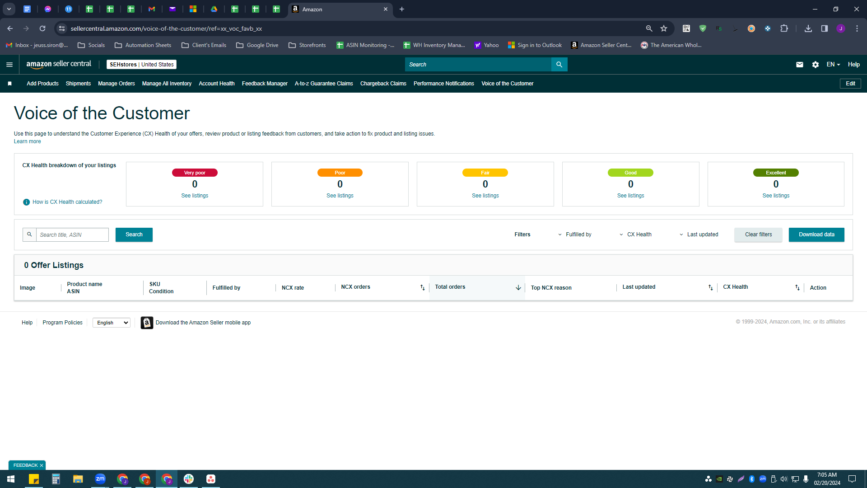867x488 pixels.
Task: Click the Amazon Seller Central logo
Action: pyautogui.click(x=59, y=64)
